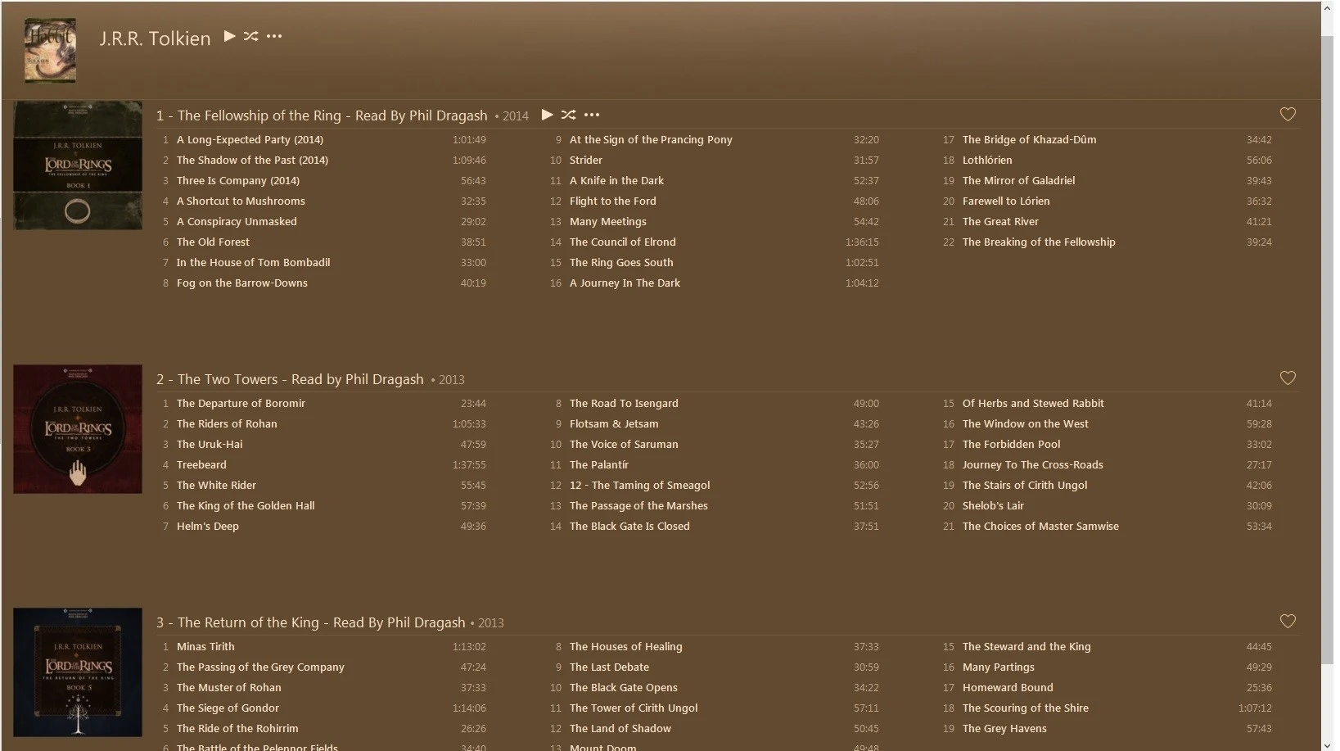
Task: Open The Return of the King cover
Action: (x=78, y=672)
